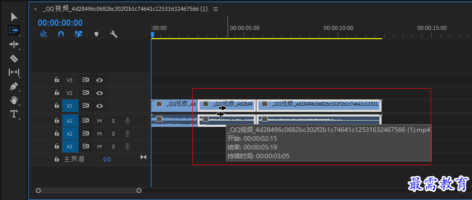472x200 pixels.
Task: Select the Ripple Edit tool
Action: click(x=14, y=44)
